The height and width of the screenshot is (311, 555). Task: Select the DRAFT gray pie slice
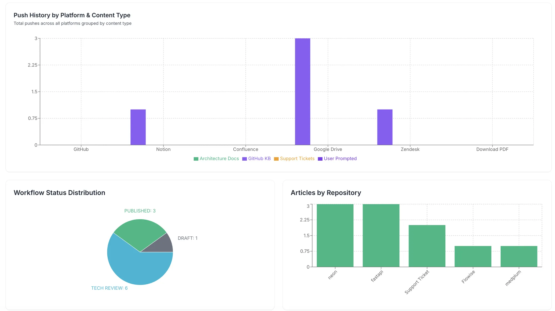pyautogui.click(x=162, y=245)
